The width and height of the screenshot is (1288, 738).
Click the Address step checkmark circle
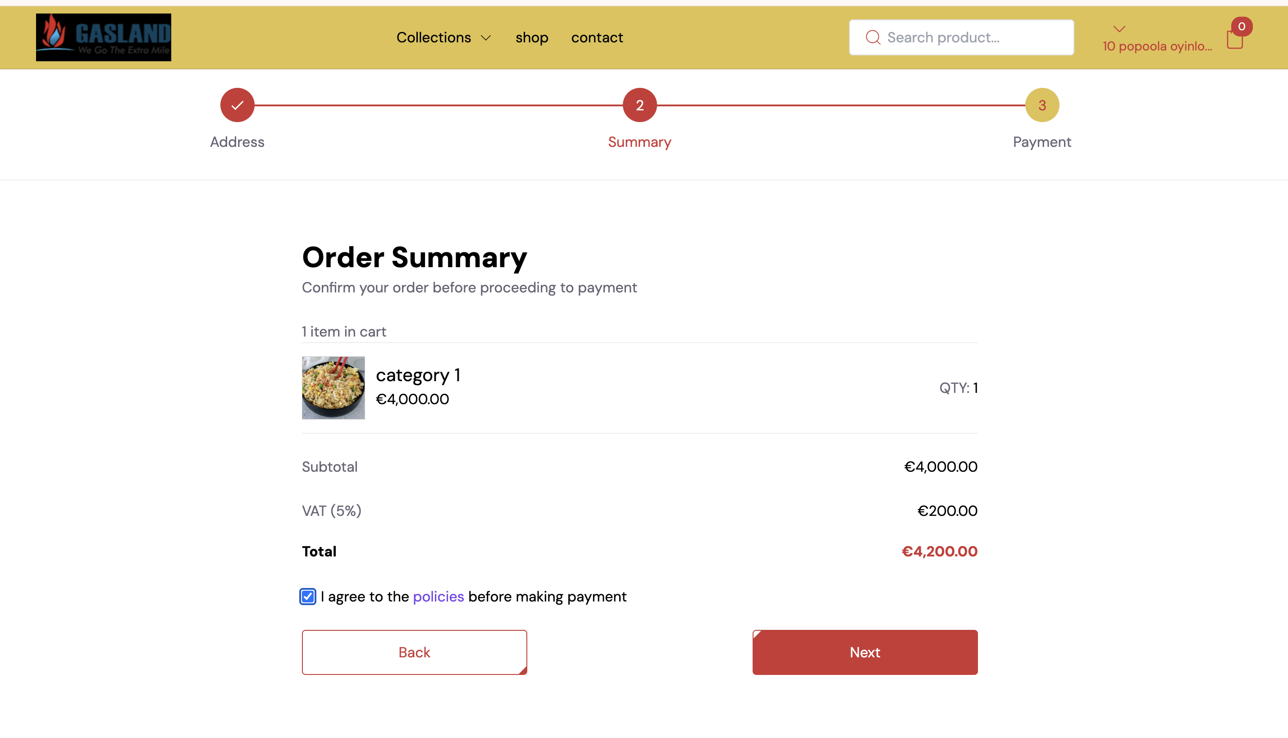(237, 105)
